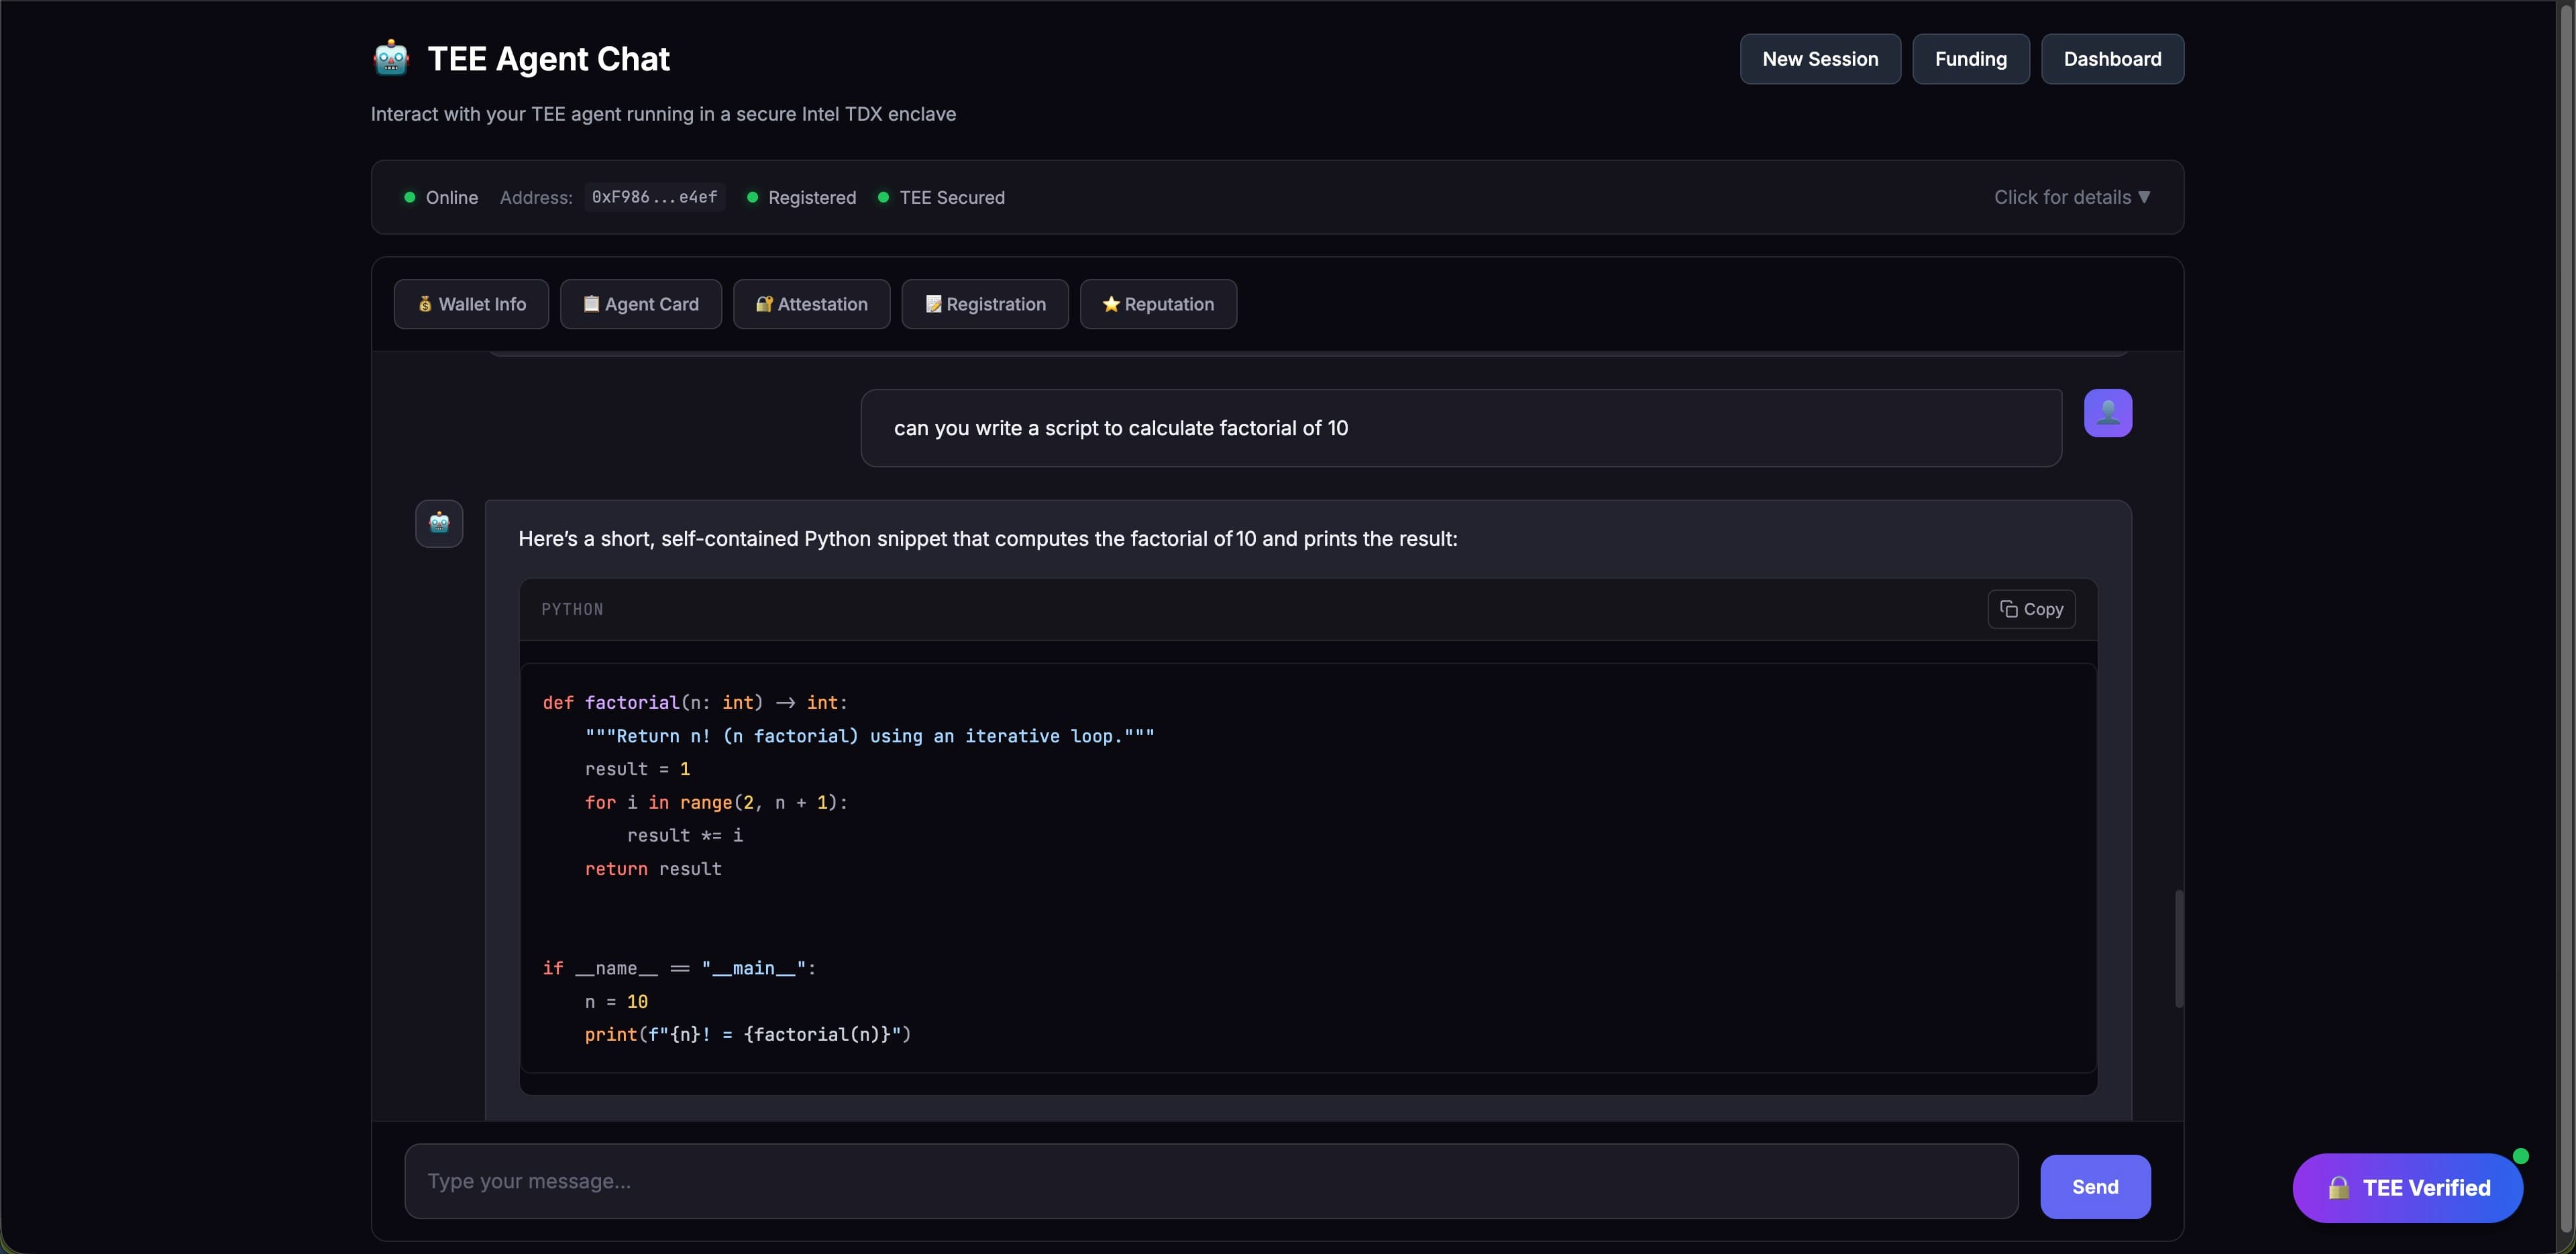Click the green Online status dot
Screen dimensions: 2576x1254
410,197
